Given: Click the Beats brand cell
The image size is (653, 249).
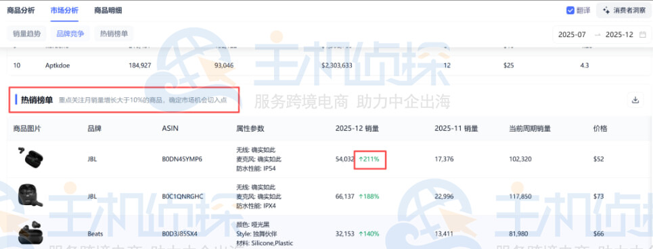Looking at the screenshot, I should coord(95,233).
